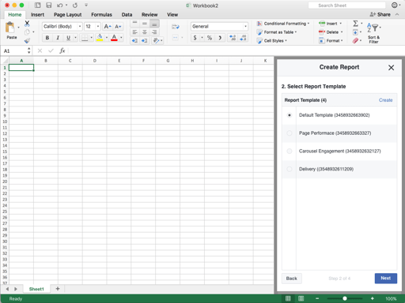Increase font size with the larger A icon
The height and width of the screenshot is (303, 405).
108,26
